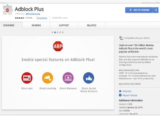Viewport: 160px width, 120px height.
Task: Click 'Compatible with your device' text
Action: tap(137, 38)
